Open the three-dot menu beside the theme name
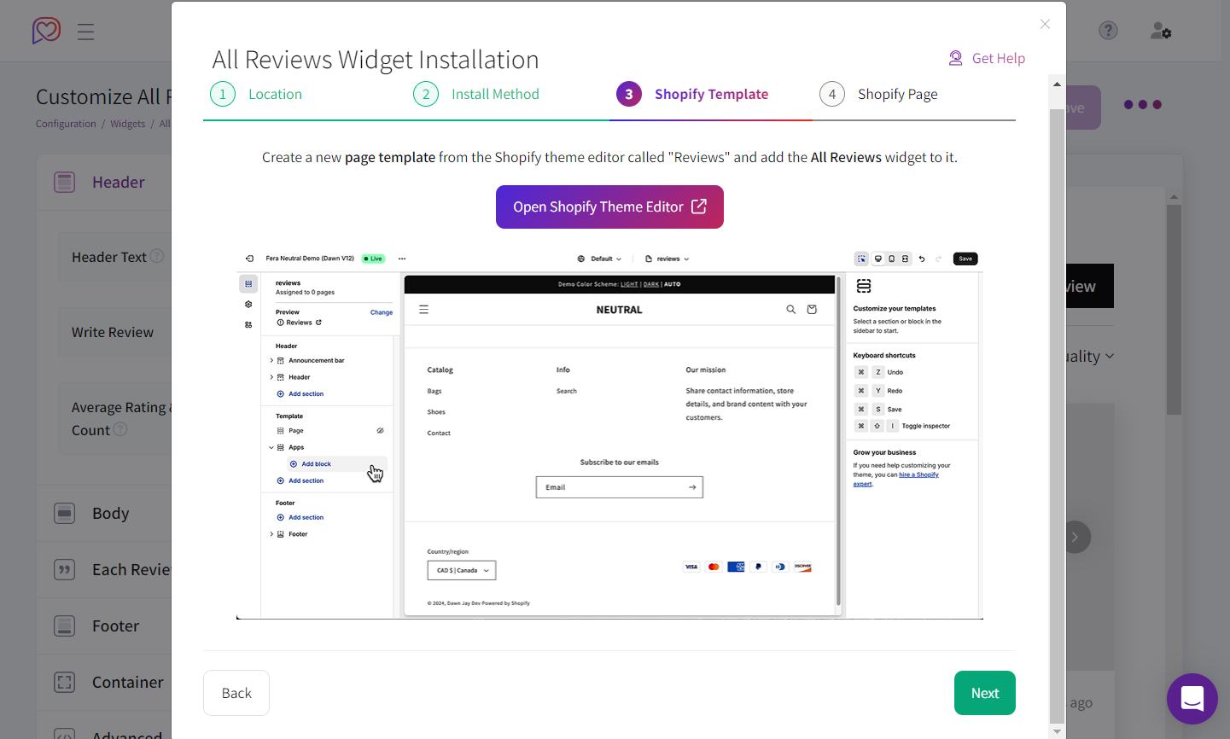This screenshot has height=739, width=1230. point(401,259)
